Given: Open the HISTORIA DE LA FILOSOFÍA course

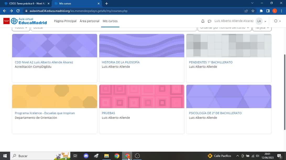Looking at the screenshot, I should (x=121, y=62).
